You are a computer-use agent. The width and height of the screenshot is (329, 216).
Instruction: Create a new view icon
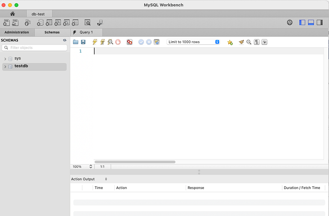point(58,23)
